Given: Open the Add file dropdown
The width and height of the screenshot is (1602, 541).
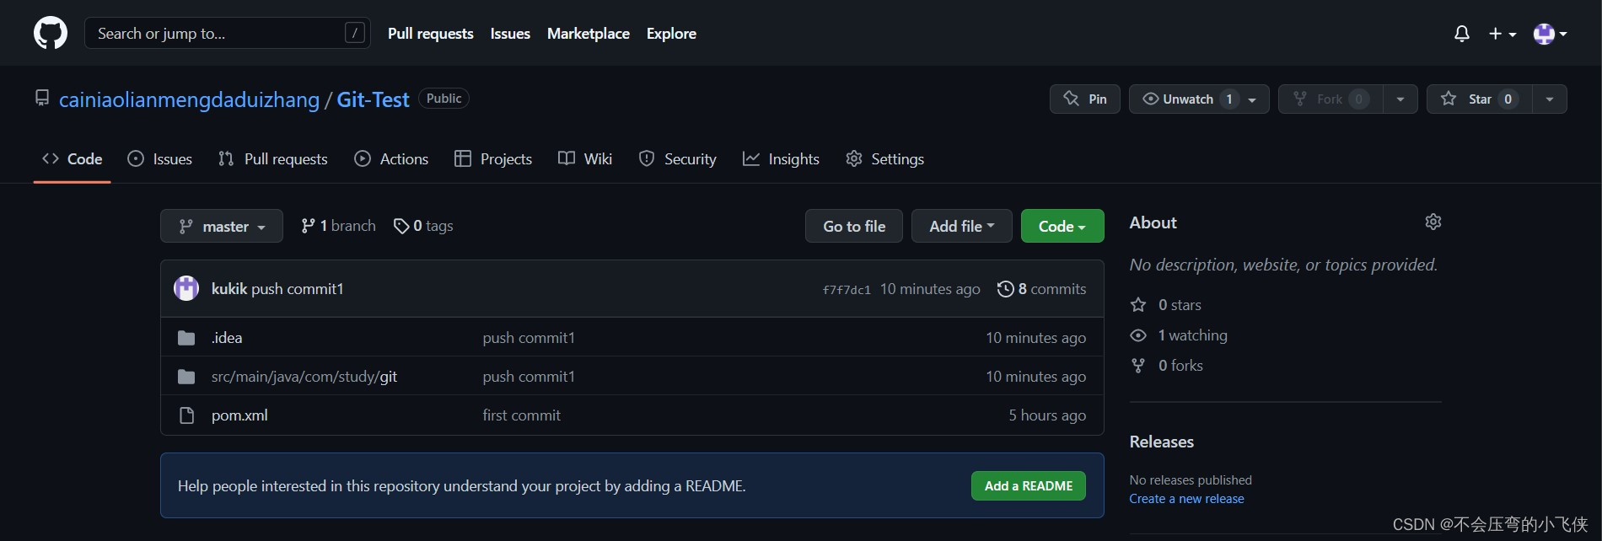Looking at the screenshot, I should click(x=962, y=226).
